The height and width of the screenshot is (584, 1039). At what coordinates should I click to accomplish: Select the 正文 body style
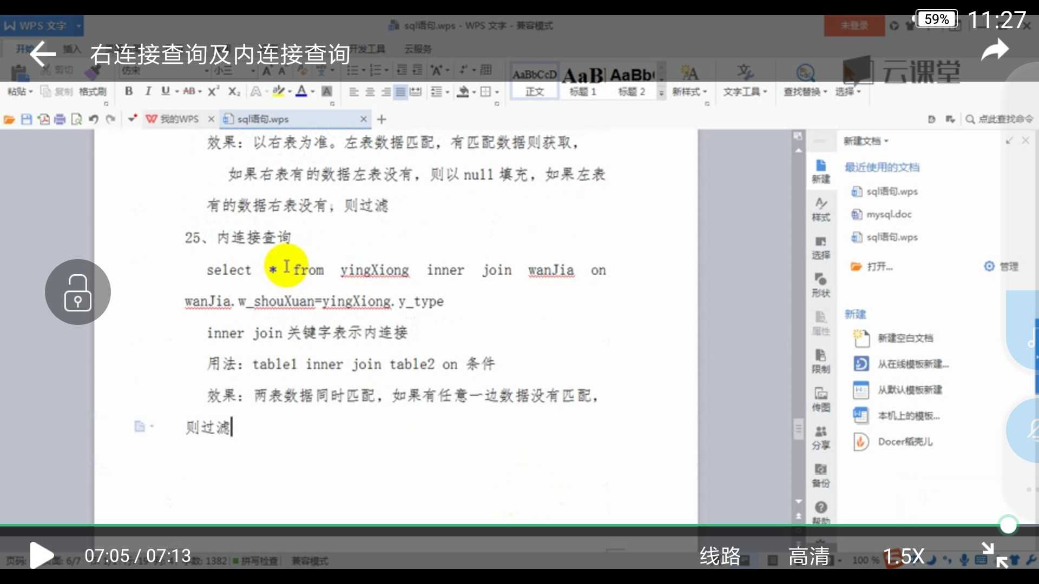coord(535,82)
